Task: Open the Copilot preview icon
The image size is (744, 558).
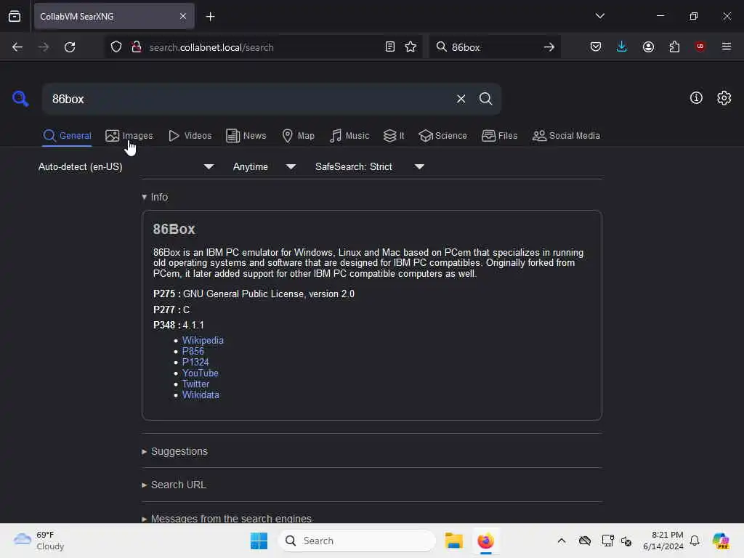Action: [720, 541]
